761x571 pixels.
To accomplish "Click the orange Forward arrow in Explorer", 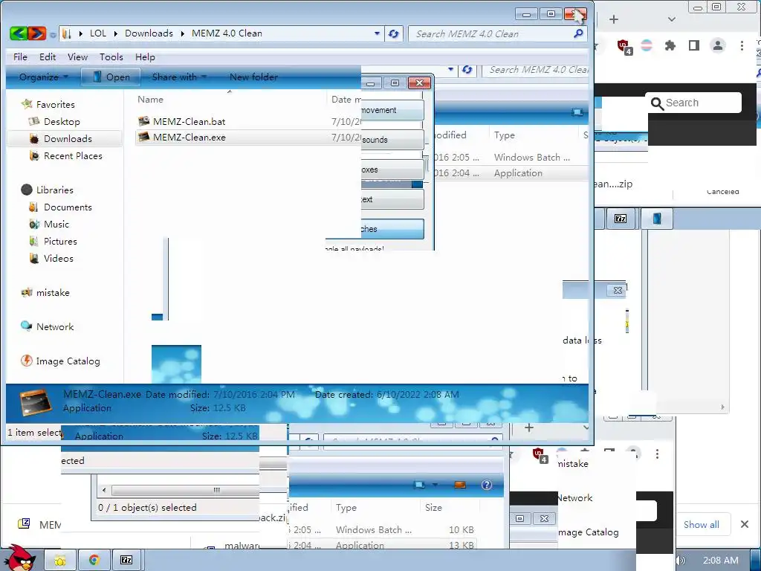I will pos(37,33).
